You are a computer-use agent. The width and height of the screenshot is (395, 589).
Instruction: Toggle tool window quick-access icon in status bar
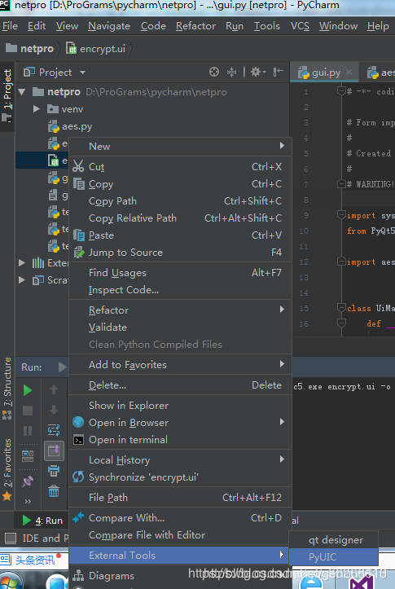click(x=10, y=538)
